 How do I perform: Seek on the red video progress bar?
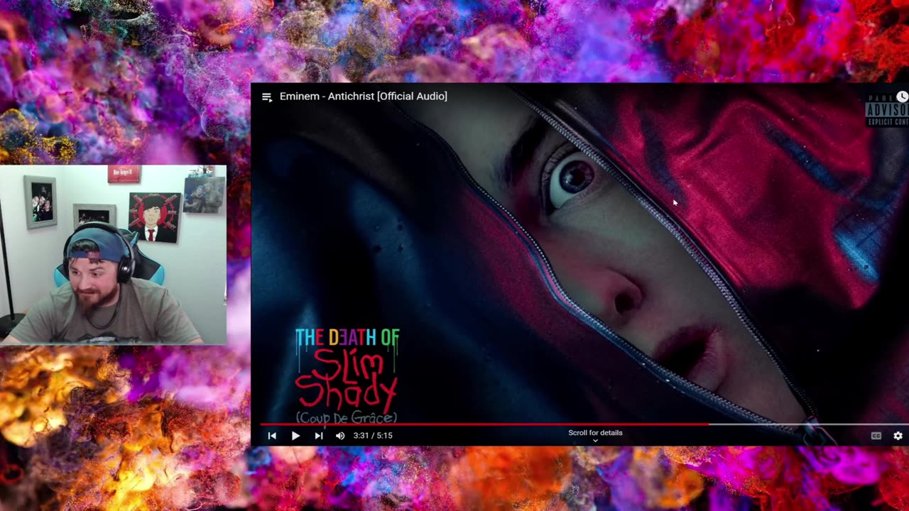point(584,424)
